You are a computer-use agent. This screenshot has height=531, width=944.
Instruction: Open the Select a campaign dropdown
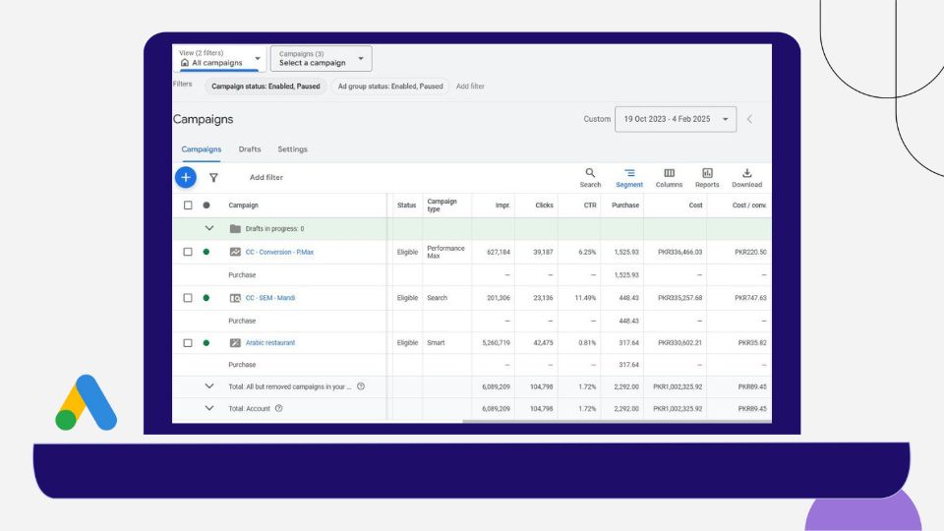(321, 59)
